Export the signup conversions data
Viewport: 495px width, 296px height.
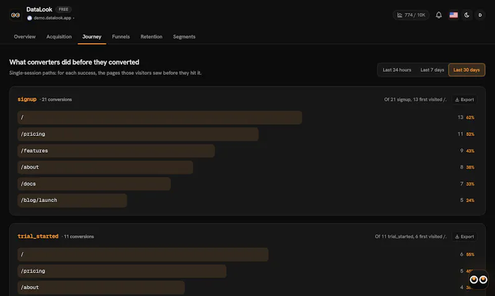pyautogui.click(x=465, y=99)
